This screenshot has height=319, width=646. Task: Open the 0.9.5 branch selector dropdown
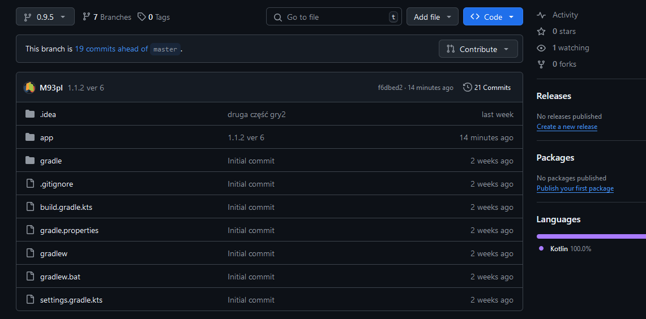point(45,17)
